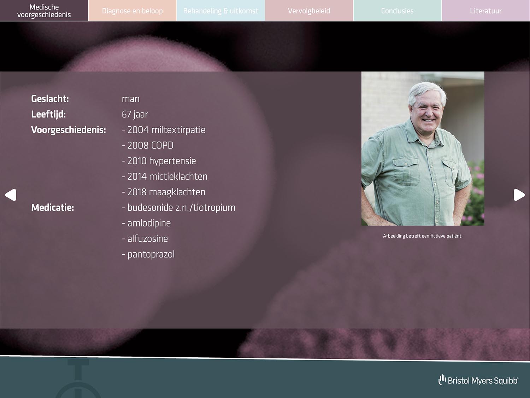530x398 pixels.
Task: Click the 'Leeftijd:' label
Action: [x=48, y=114]
